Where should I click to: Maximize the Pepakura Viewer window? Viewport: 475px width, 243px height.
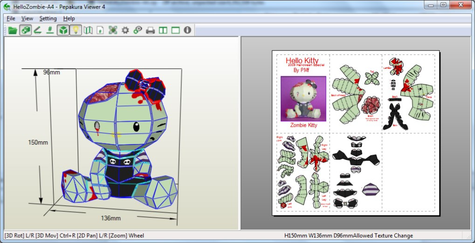coord(443,5)
